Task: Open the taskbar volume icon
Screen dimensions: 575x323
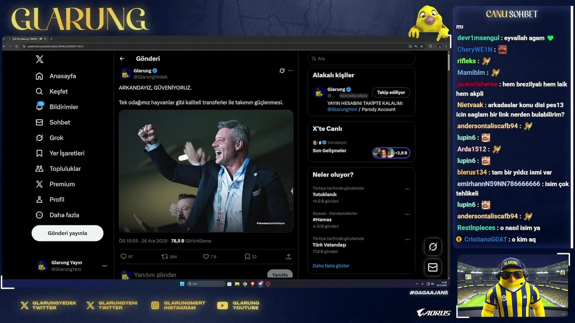Action: tap(433, 284)
